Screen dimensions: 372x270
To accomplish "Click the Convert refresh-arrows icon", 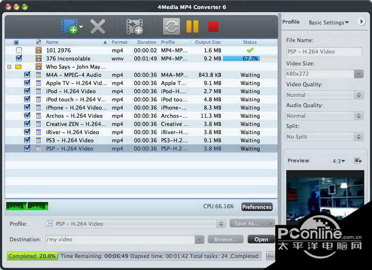I will click(x=171, y=27).
